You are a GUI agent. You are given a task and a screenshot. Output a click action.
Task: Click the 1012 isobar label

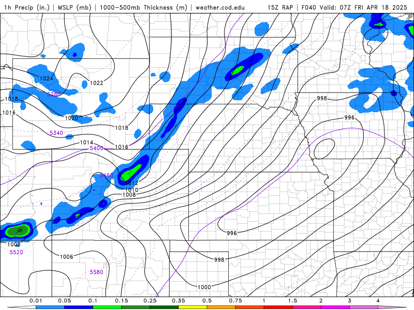(x=131, y=183)
